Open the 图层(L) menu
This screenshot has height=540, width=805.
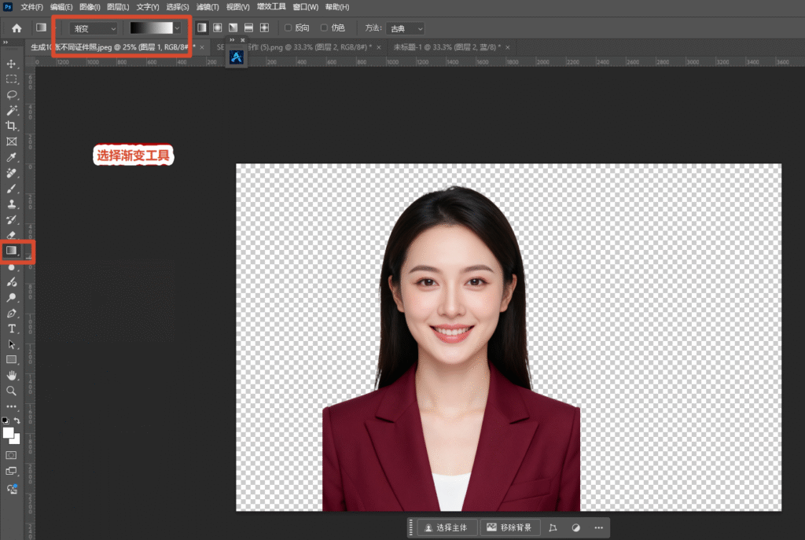[x=118, y=7]
